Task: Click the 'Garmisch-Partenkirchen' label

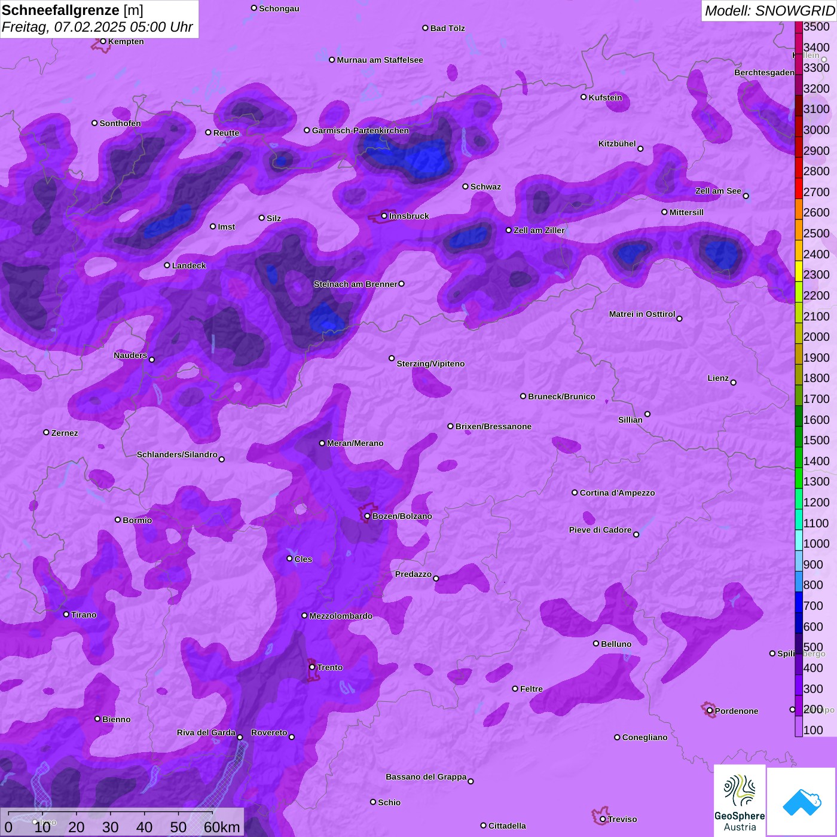Action: click(361, 130)
